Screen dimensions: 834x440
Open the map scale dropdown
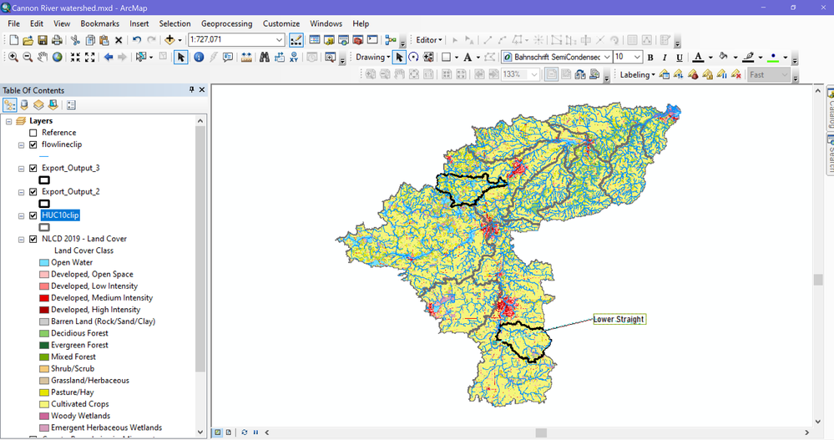tap(279, 40)
